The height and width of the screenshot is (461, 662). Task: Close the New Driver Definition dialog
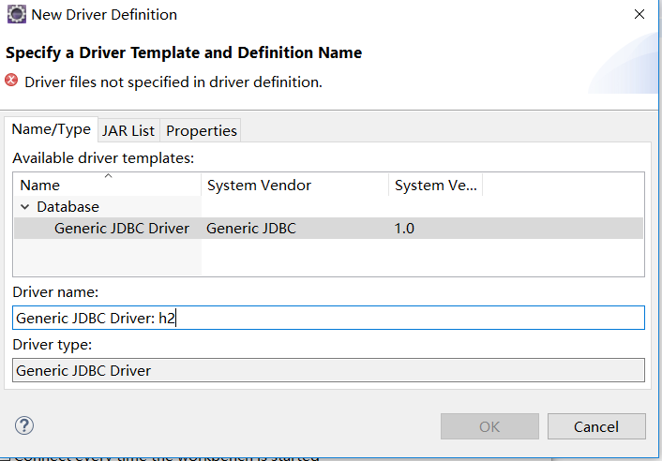(639, 15)
